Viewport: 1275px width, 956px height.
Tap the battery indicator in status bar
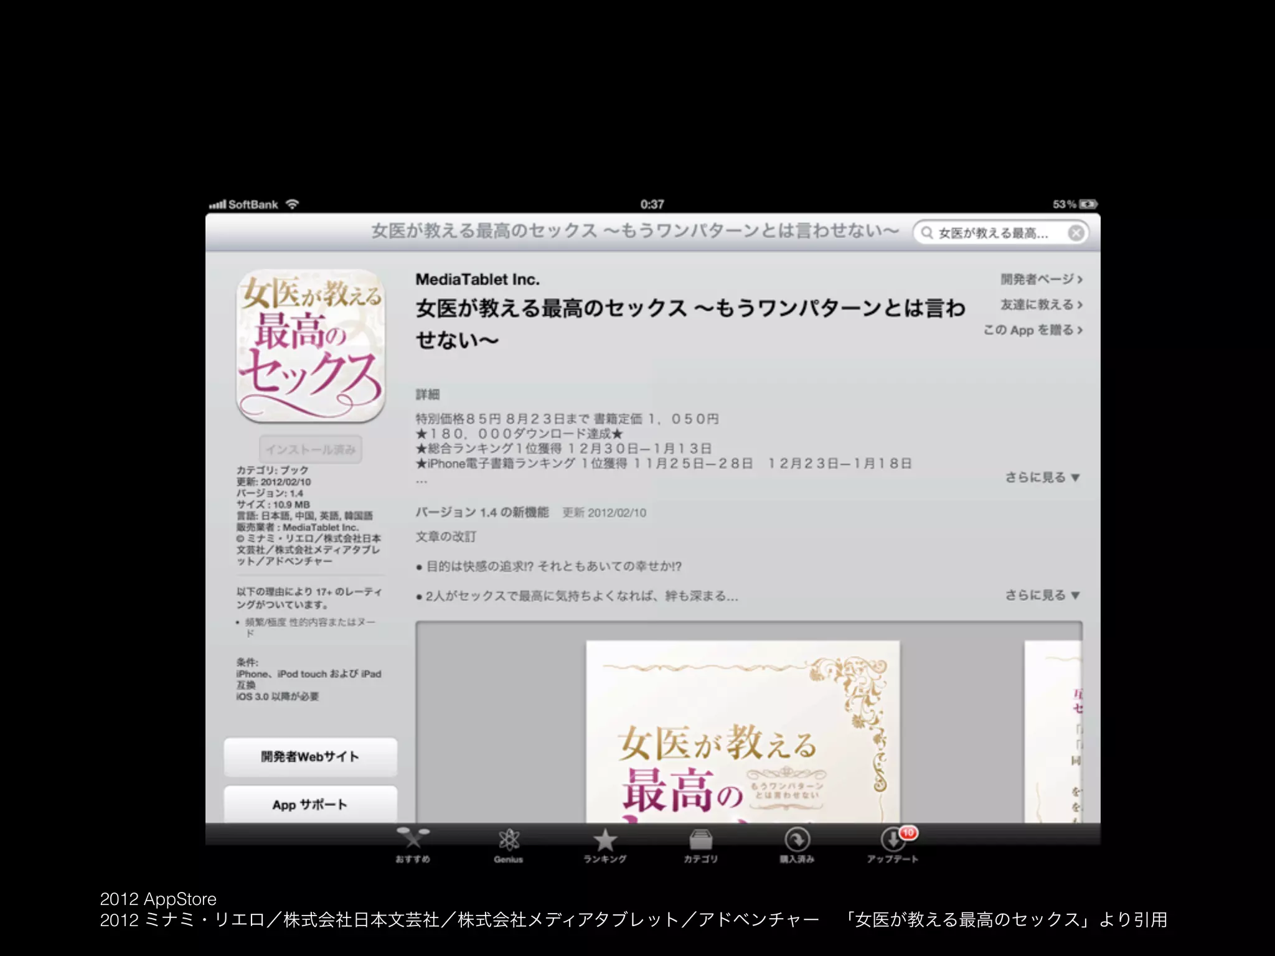pyautogui.click(x=1088, y=204)
